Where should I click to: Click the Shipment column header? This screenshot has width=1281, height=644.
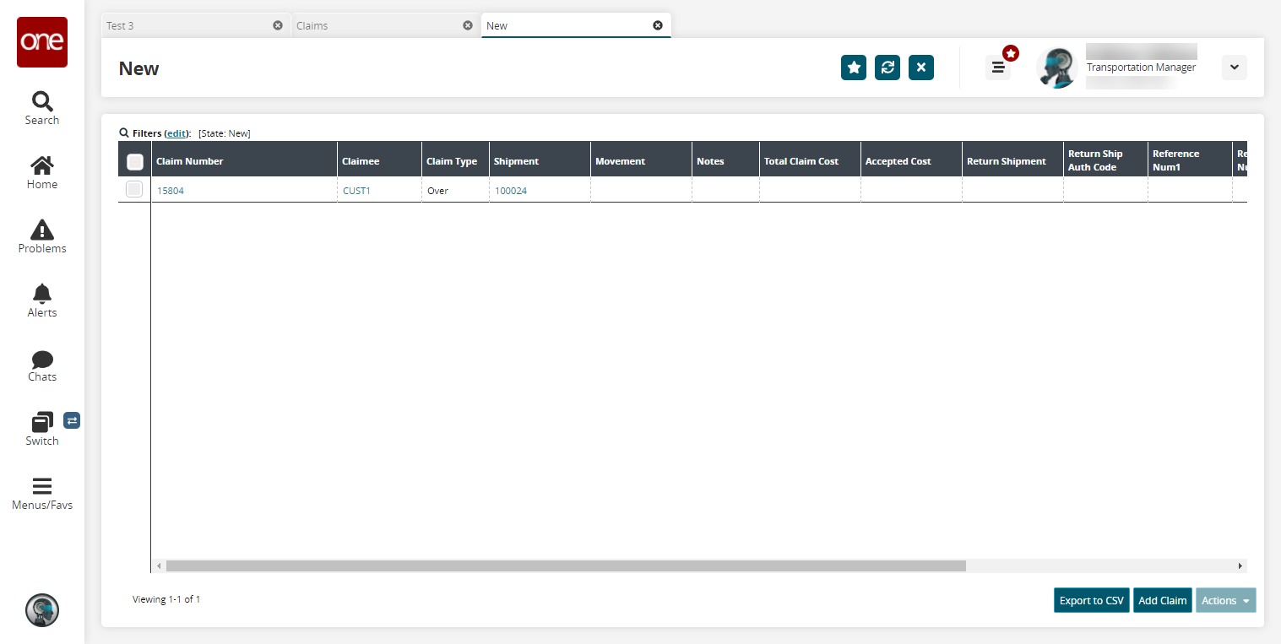click(x=540, y=160)
